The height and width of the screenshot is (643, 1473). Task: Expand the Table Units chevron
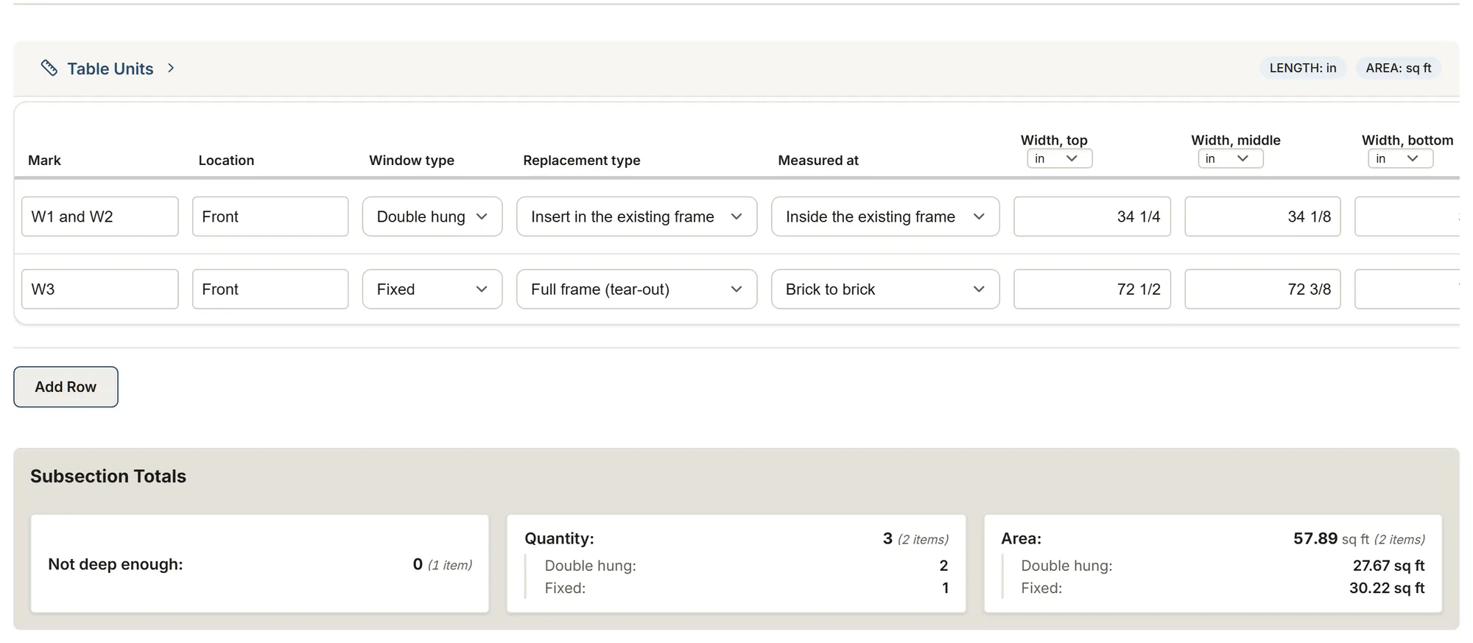coord(171,68)
